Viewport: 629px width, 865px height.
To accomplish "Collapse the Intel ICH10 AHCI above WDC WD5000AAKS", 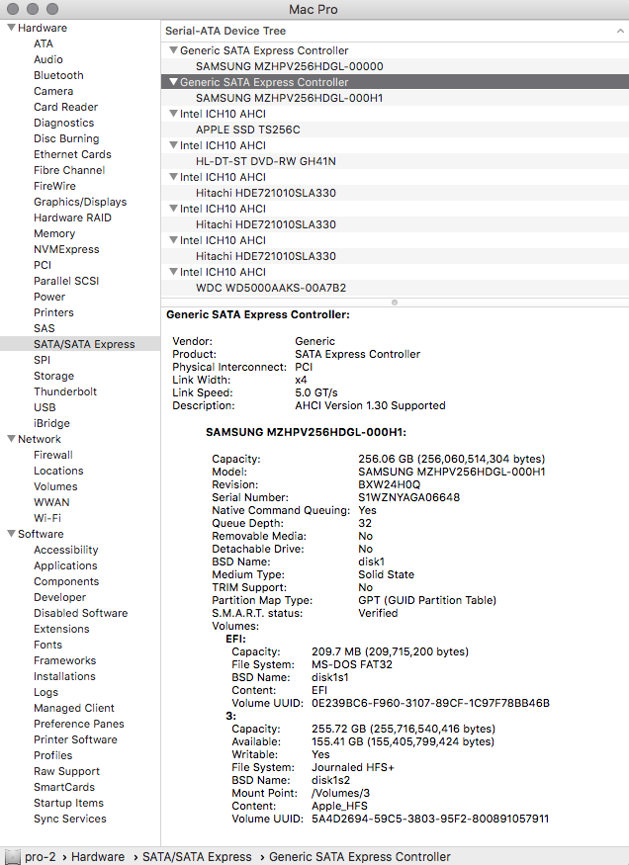I will click(x=173, y=272).
